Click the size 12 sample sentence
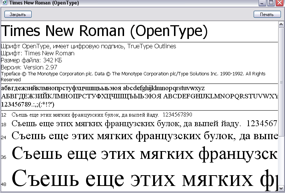 [x=102, y=115]
